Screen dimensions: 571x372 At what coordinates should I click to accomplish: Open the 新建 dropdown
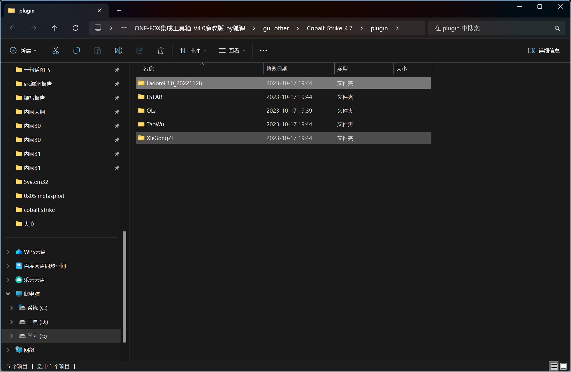(23, 50)
